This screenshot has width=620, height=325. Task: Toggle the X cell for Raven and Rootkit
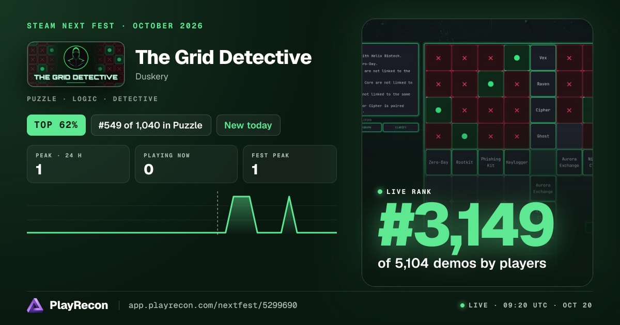(464, 84)
